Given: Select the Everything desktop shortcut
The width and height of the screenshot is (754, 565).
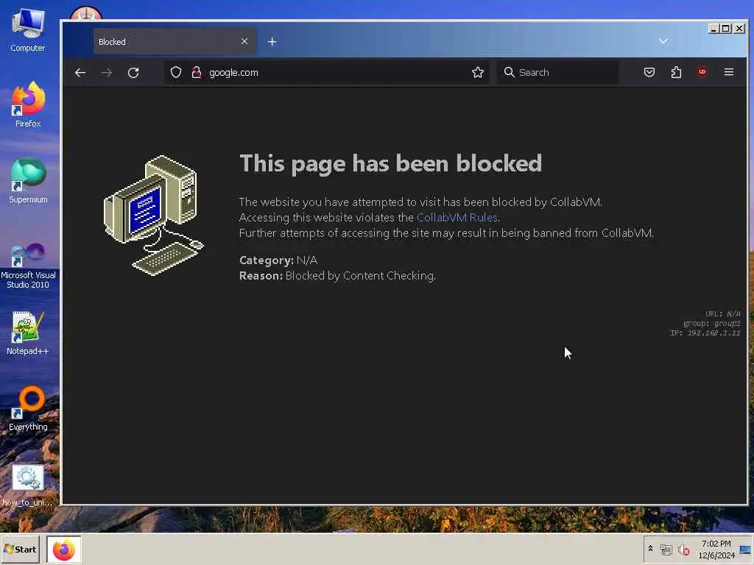Looking at the screenshot, I should coord(28,408).
